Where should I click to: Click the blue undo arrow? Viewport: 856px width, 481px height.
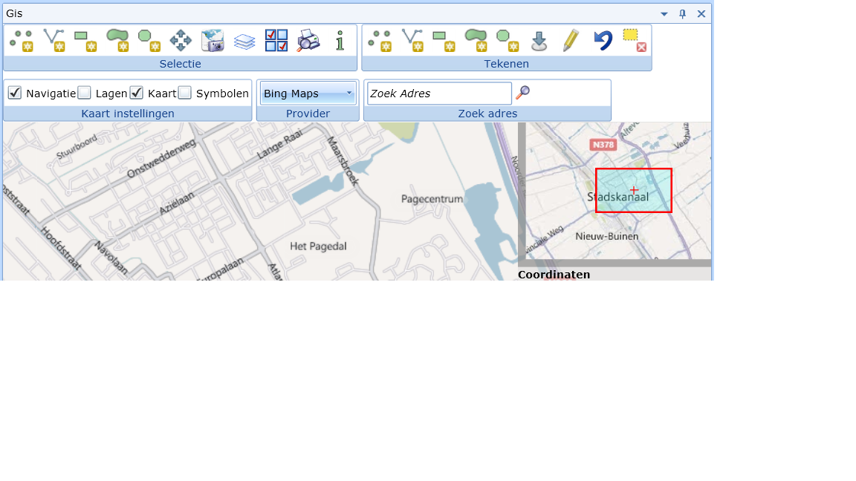pyautogui.click(x=603, y=41)
